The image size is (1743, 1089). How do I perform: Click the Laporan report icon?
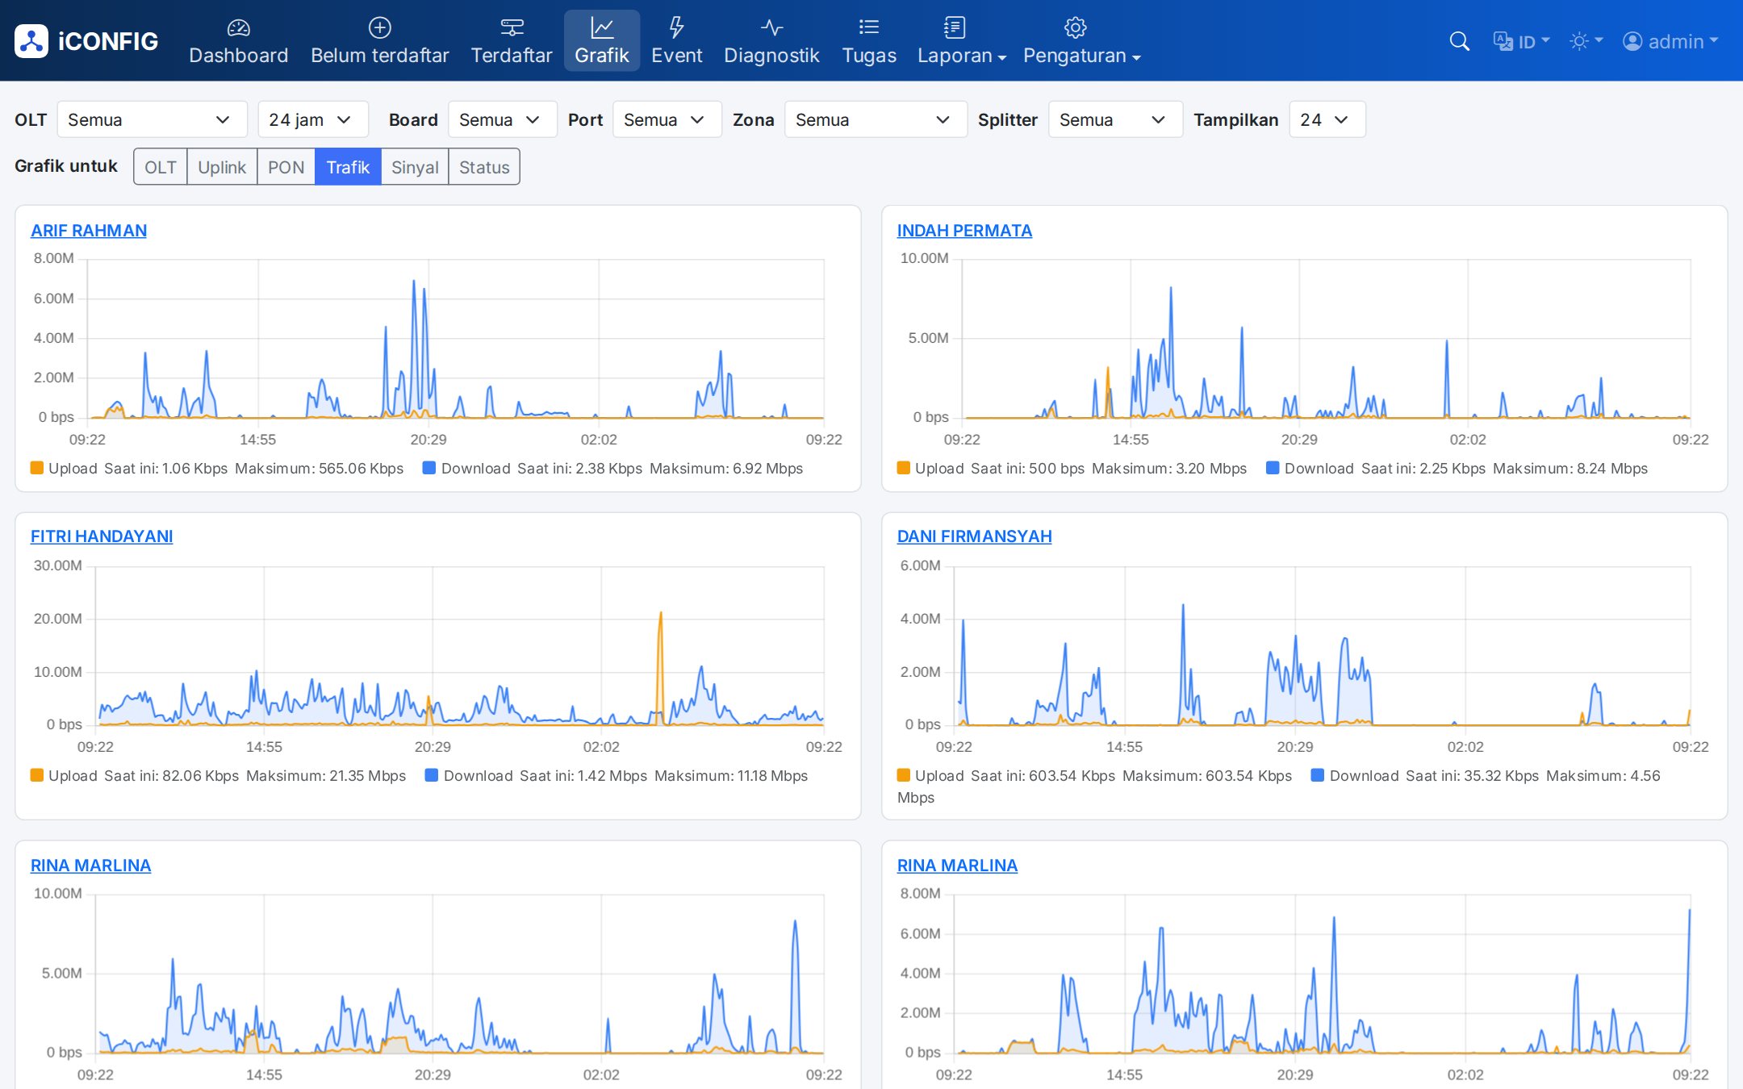click(955, 27)
